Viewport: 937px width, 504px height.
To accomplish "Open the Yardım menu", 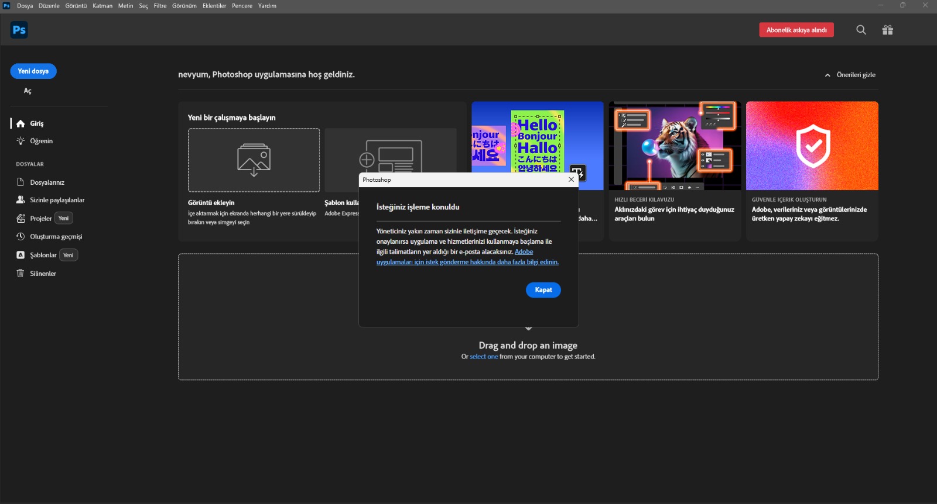I will (268, 6).
